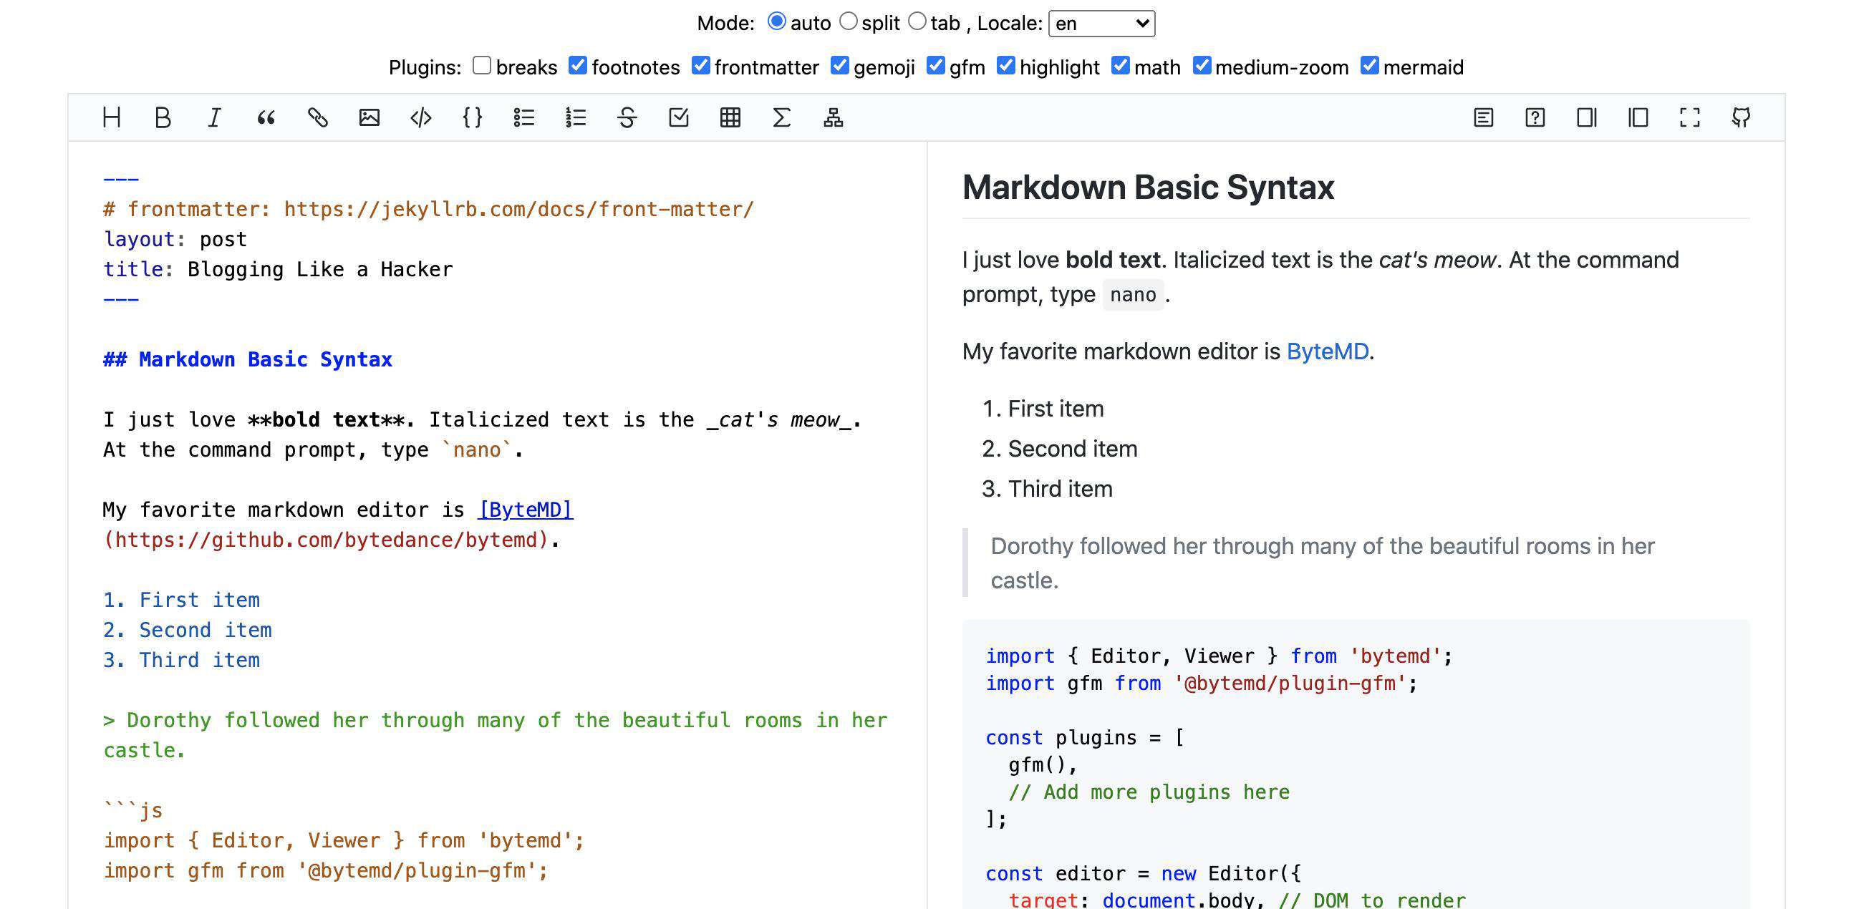Viewport: 1869px width, 909px height.
Task: Insert an unordered list from the toolbar
Action: pyautogui.click(x=524, y=117)
